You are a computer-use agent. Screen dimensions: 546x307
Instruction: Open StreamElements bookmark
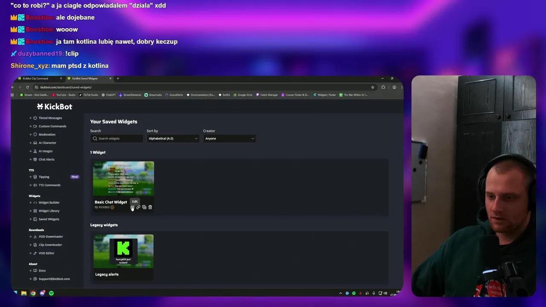130,95
